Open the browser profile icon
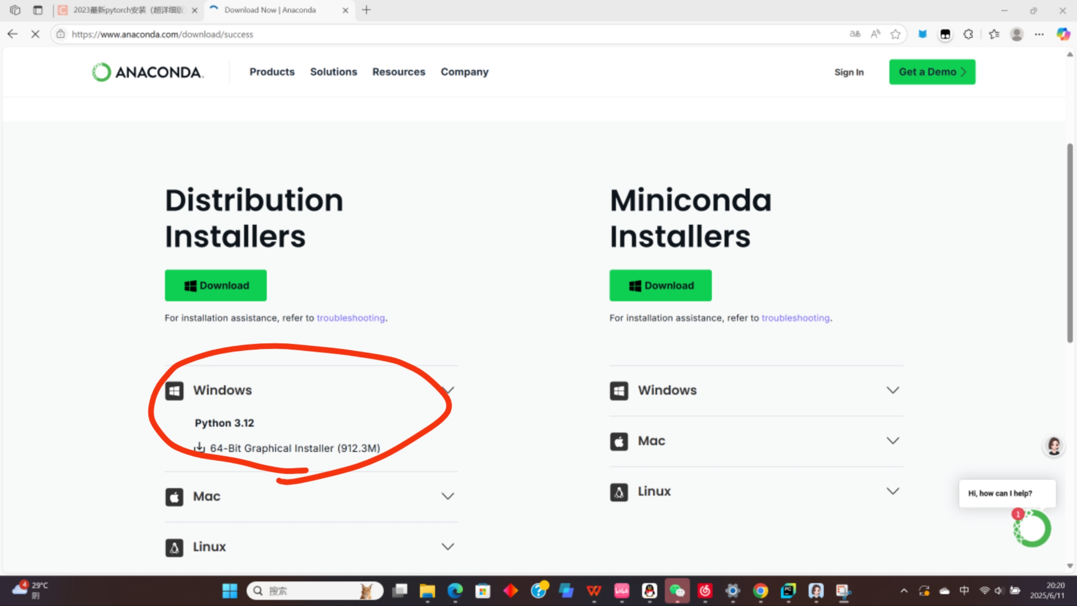The width and height of the screenshot is (1077, 606). (1017, 34)
